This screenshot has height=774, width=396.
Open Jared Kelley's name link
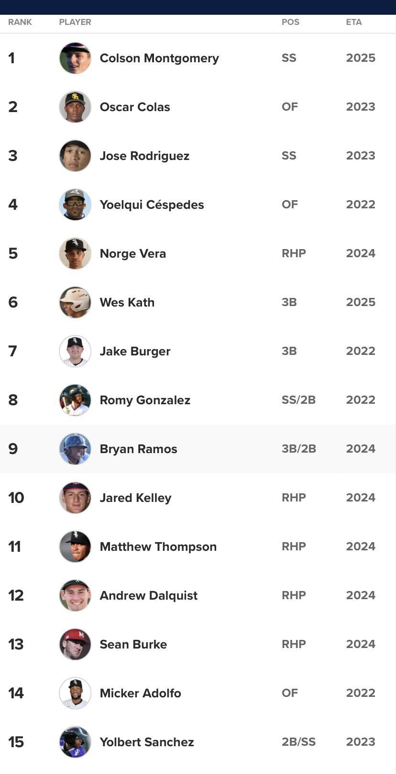(135, 498)
